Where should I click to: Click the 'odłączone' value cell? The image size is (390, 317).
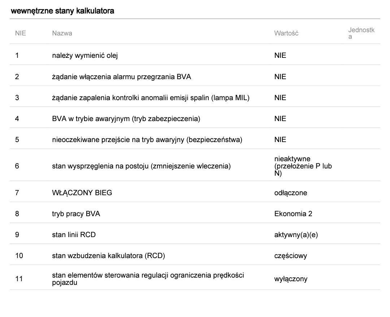click(291, 193)
